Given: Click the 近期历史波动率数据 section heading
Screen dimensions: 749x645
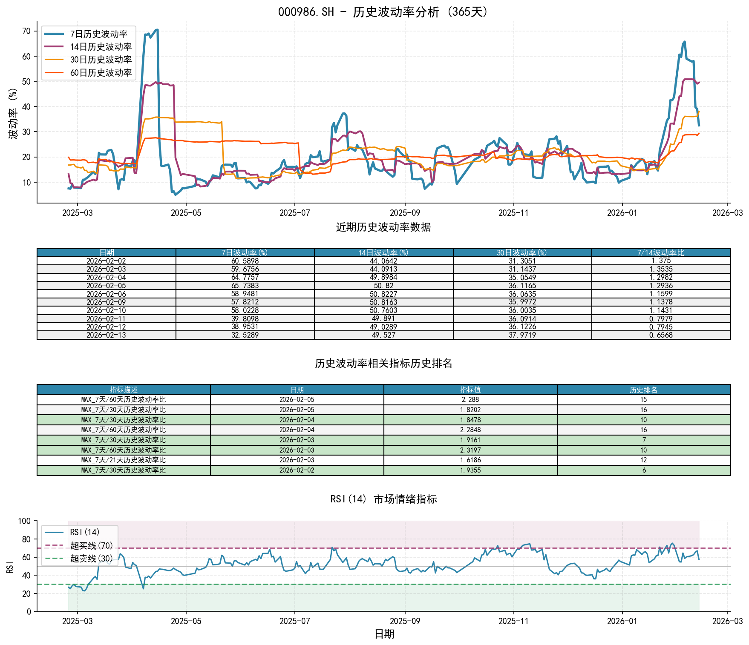Looking at the screenshot, I should pyautogui.click(x=383, y=227).
